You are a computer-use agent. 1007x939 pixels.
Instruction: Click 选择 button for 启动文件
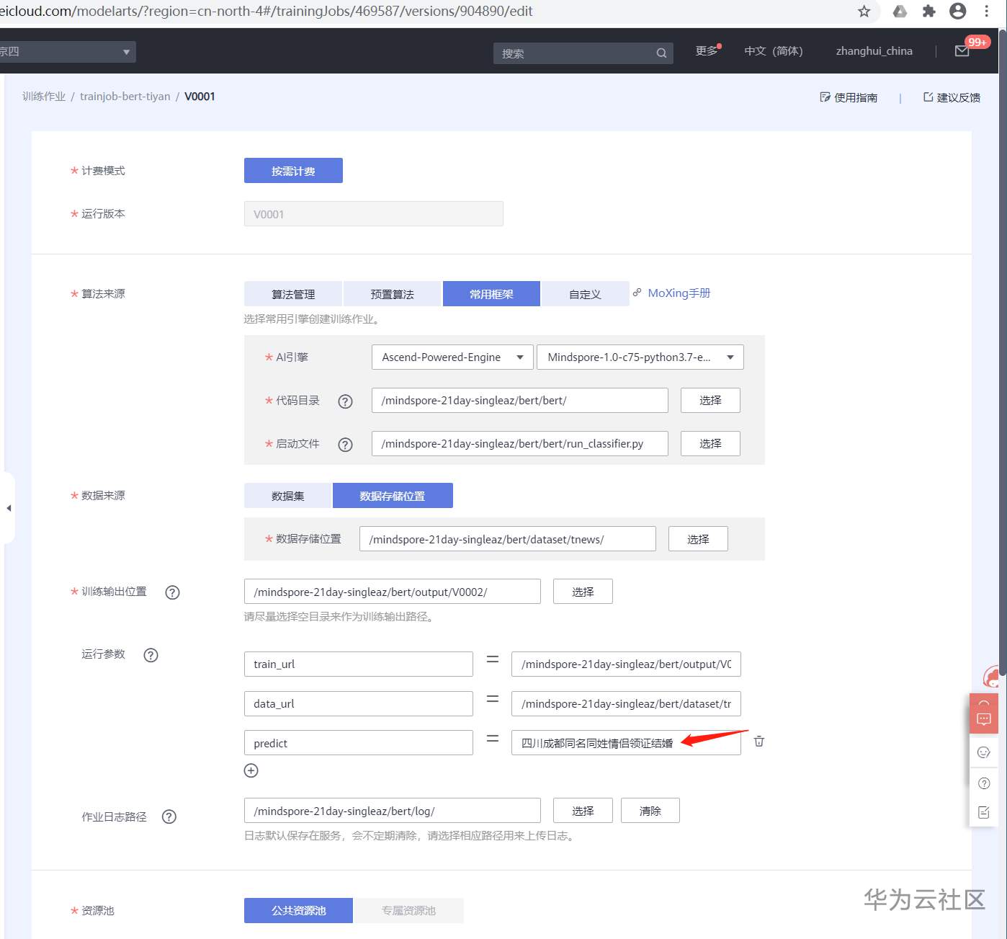click(x=710, y=444)
